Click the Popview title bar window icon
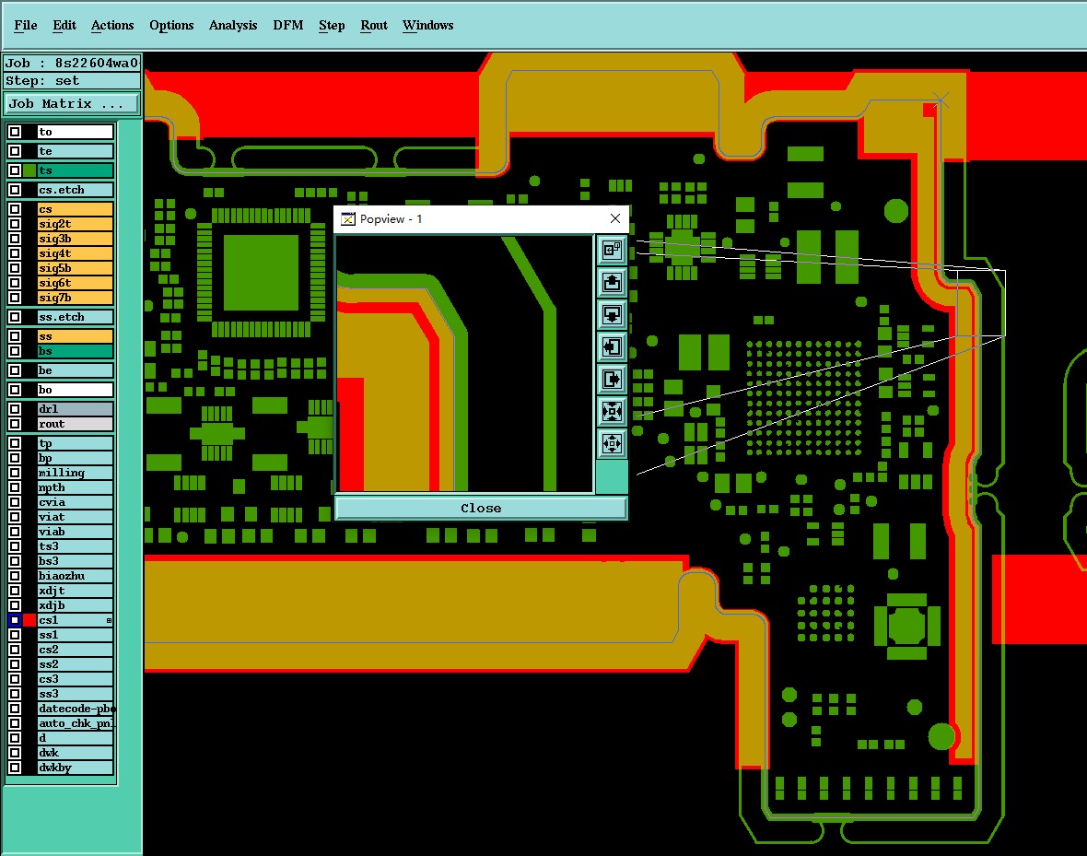 pos(348,219)
